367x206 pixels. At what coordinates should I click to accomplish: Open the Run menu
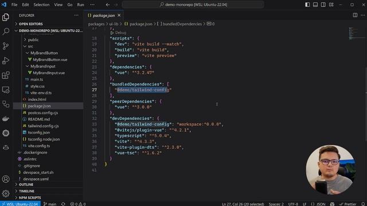[x=80, y=5]
